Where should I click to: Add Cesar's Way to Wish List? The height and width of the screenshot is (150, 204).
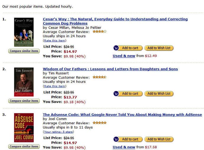159,48
